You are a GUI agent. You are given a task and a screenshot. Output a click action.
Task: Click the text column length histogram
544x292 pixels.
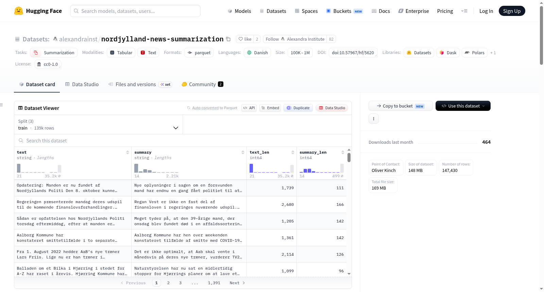point(39,169)
